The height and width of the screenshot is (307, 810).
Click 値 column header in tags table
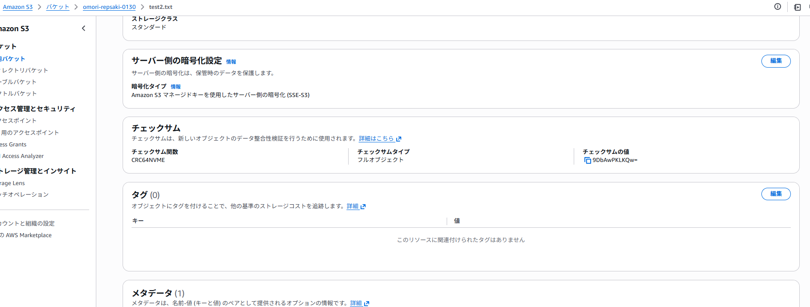coord(457,221)
